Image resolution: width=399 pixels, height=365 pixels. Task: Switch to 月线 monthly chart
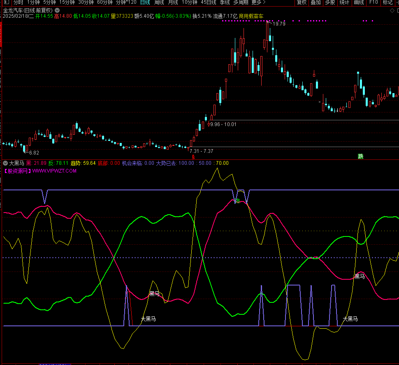pyautogui.click(x=173, y=2)
